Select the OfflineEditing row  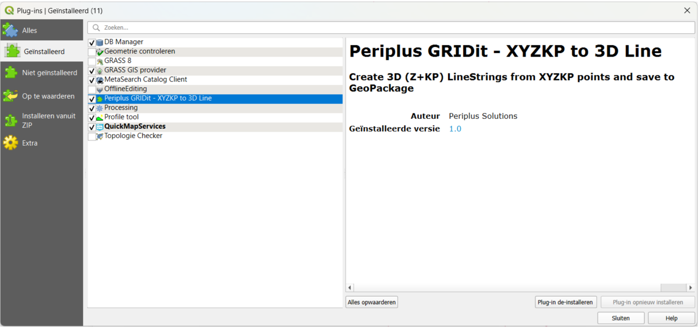click(215, 89)
